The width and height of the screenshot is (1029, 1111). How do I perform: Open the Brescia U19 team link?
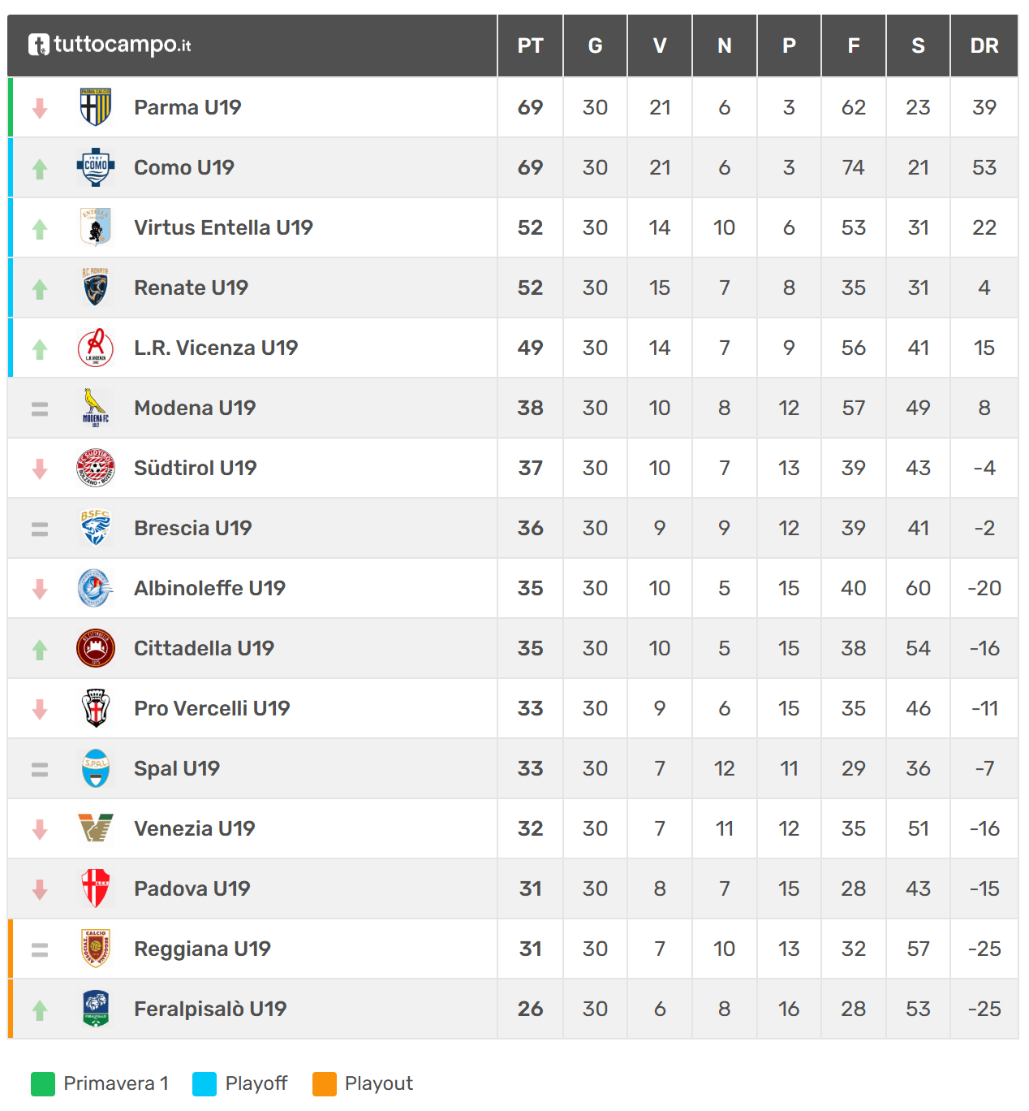coord(193,528)
